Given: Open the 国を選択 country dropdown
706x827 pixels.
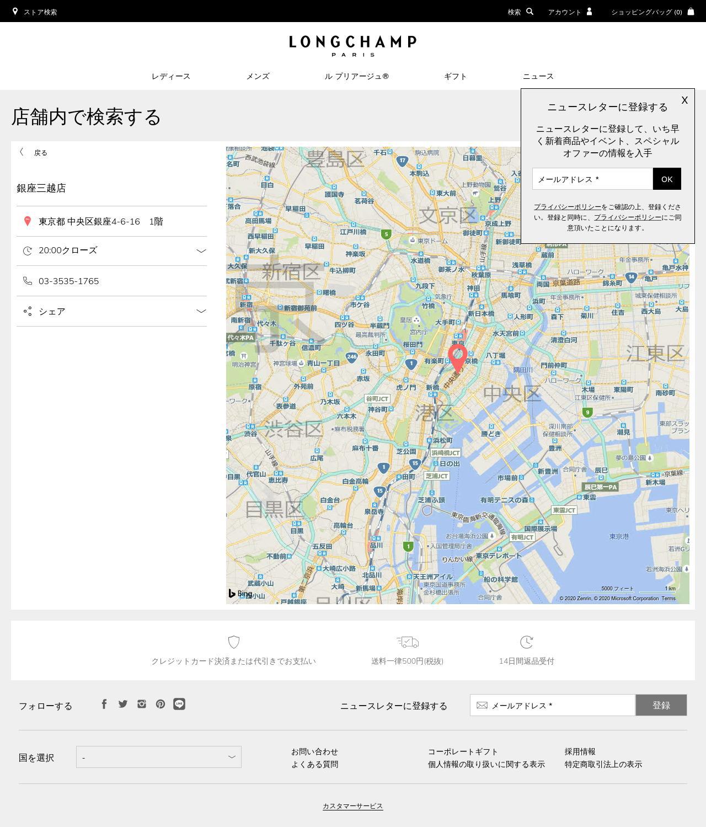Looking at the screenshot, I should pyautogui.click(x=159, y=757).
